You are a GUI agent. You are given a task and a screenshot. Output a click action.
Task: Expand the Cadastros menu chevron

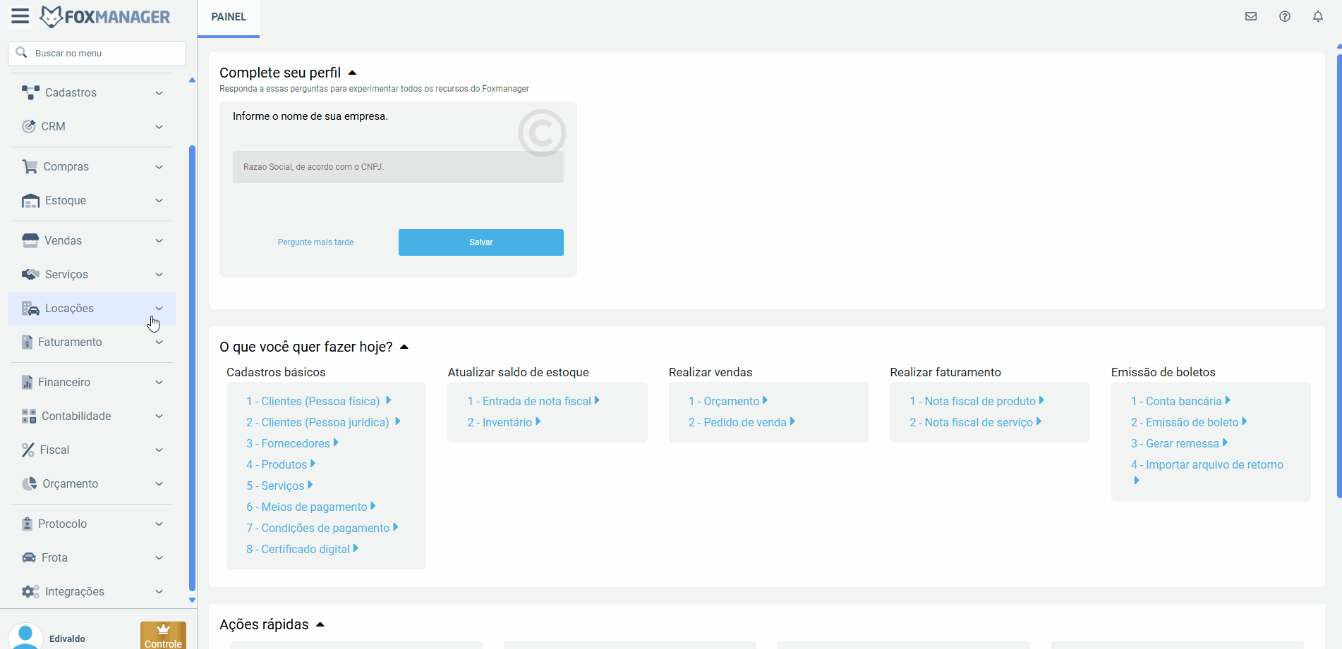tap(159, 93)
